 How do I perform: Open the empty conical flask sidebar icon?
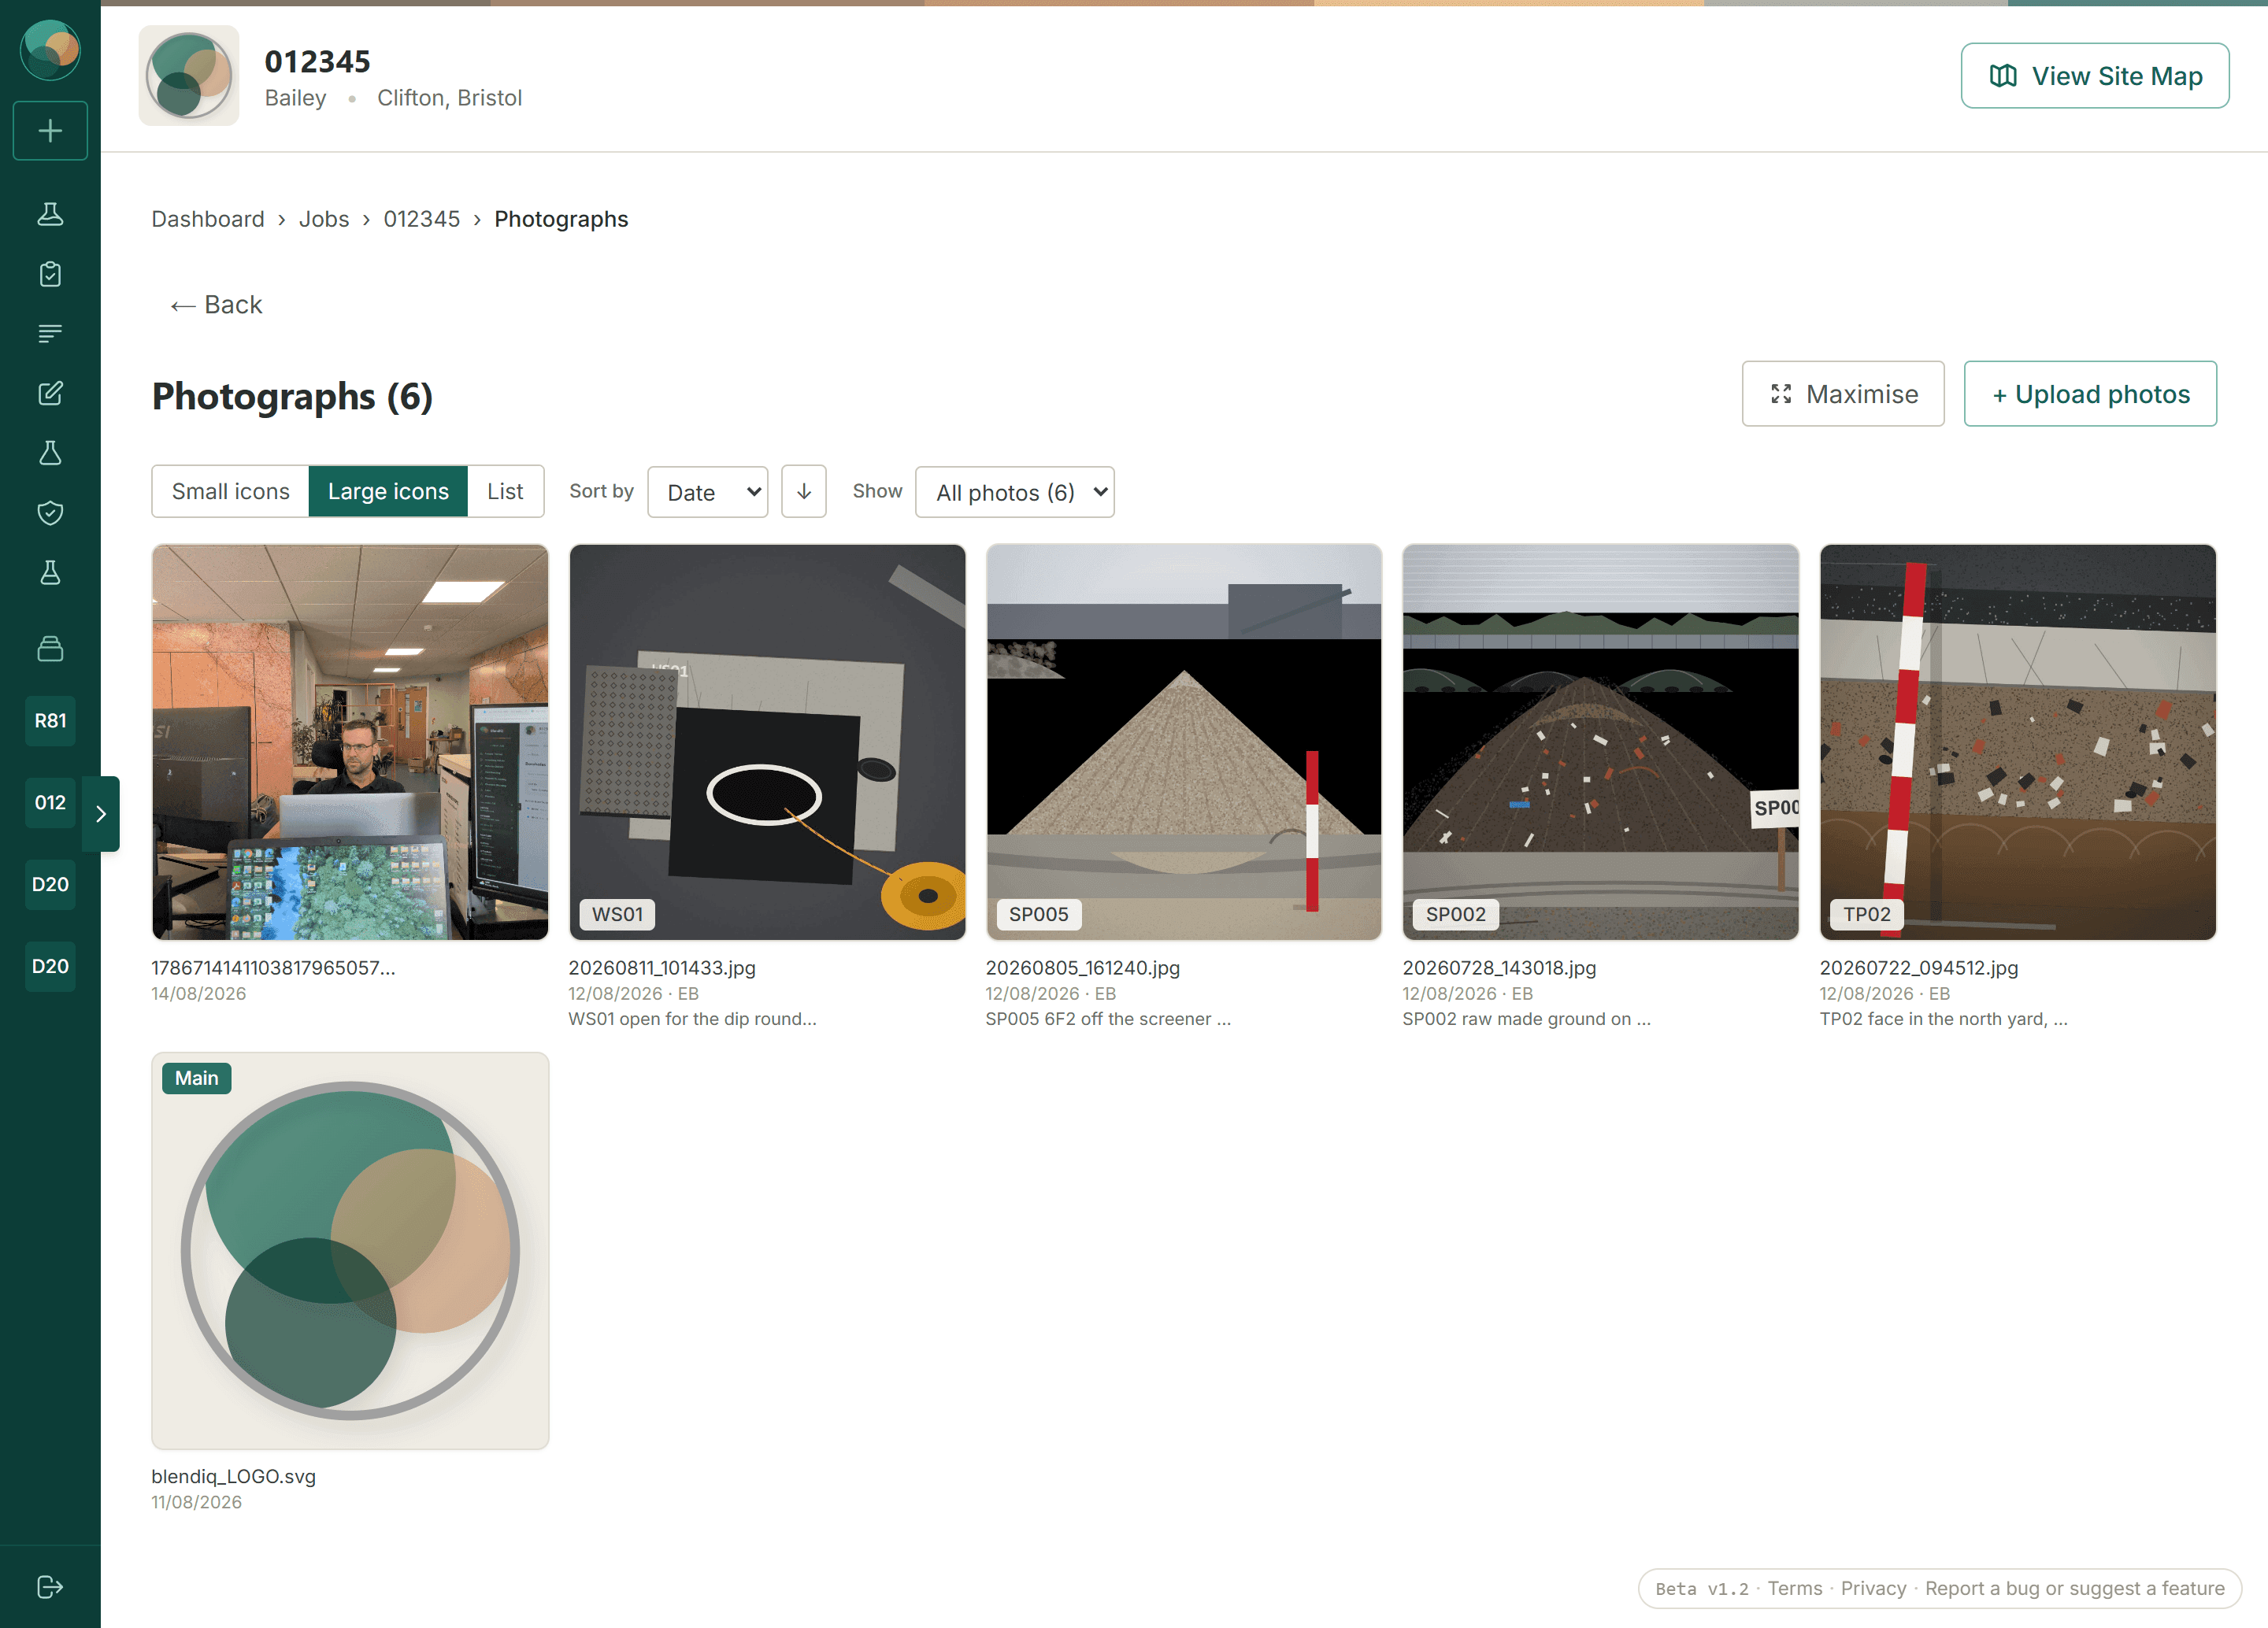pyautogui.click(x=50, y=453)
